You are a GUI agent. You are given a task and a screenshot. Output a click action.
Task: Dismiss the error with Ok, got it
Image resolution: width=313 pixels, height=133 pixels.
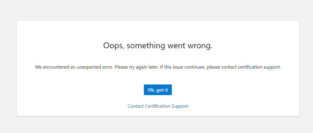[158, 90]
